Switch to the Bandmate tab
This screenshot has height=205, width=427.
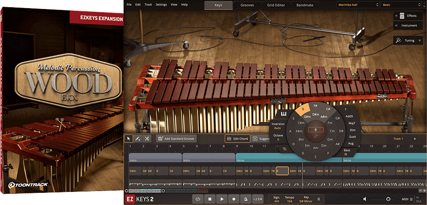click(x=304, y=5)
